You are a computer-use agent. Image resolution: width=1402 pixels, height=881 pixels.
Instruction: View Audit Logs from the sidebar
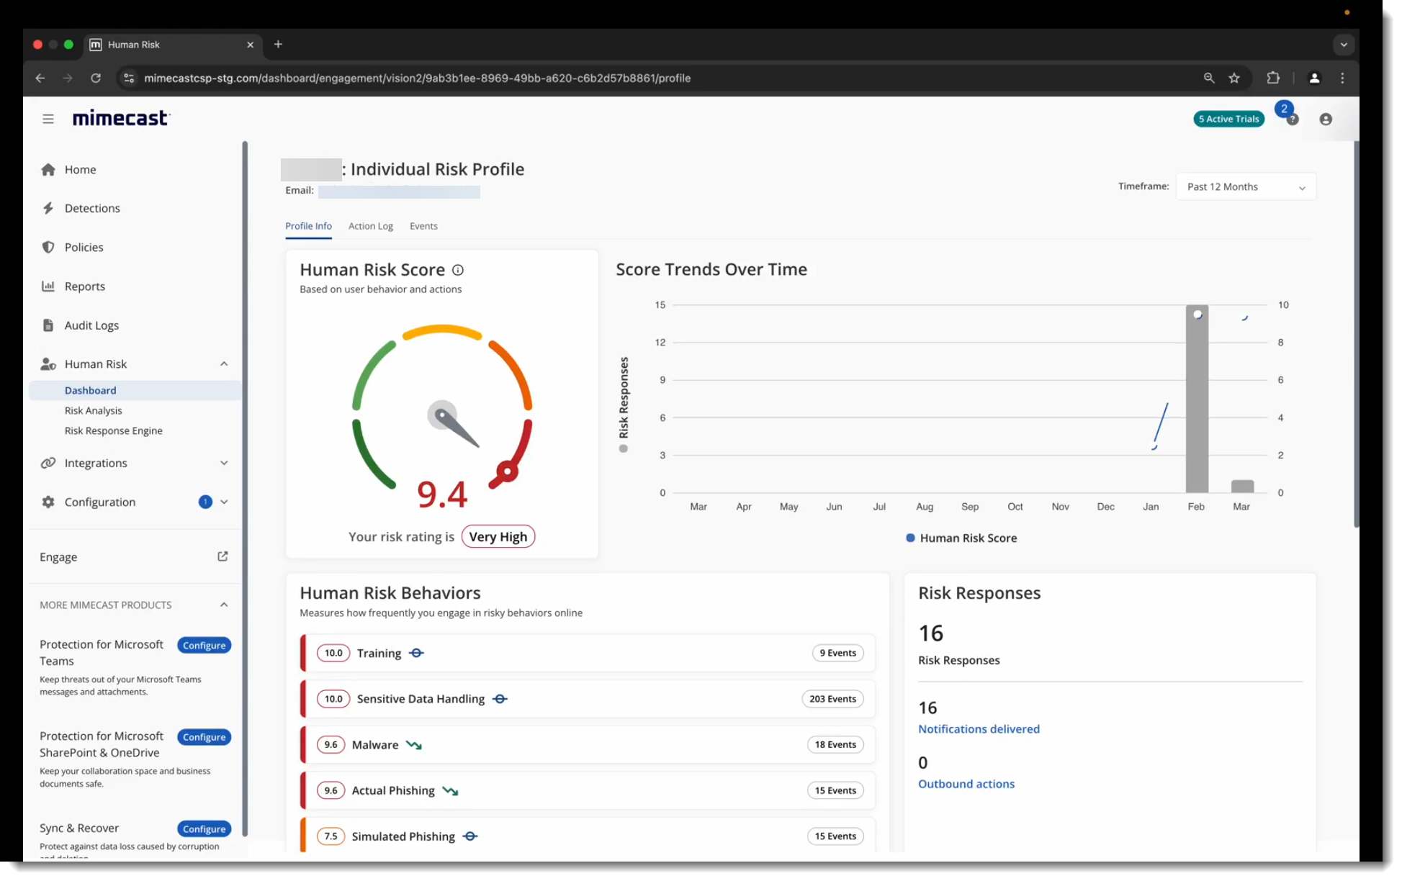coord(91,325)
